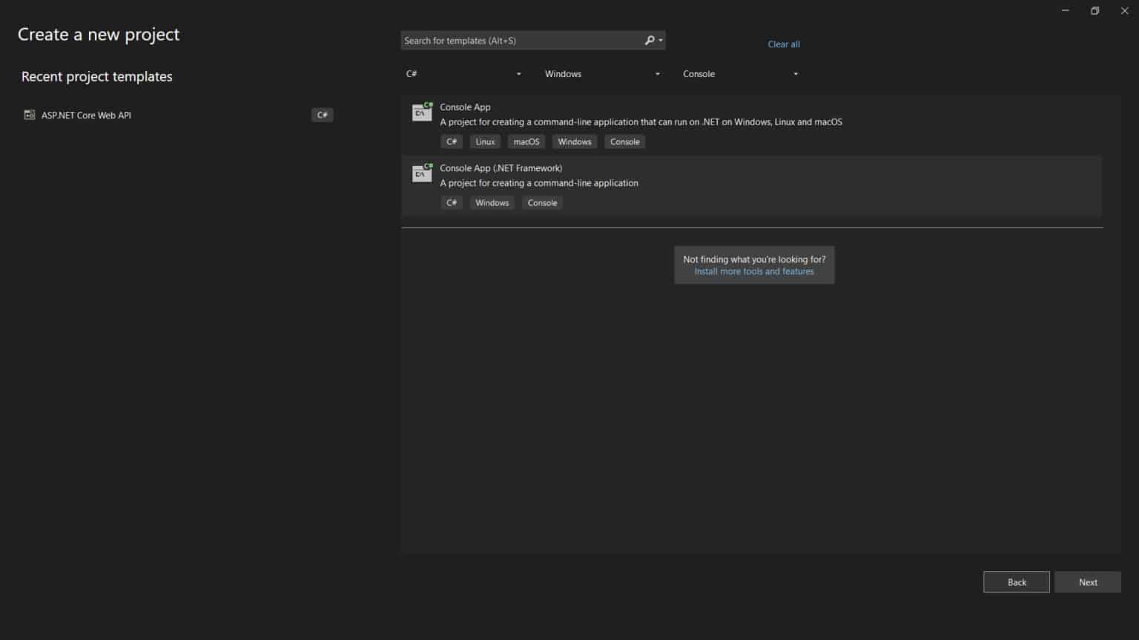Click the Clear all filters link
This screenshot has width=1139, height=640.
pos(783,44)
